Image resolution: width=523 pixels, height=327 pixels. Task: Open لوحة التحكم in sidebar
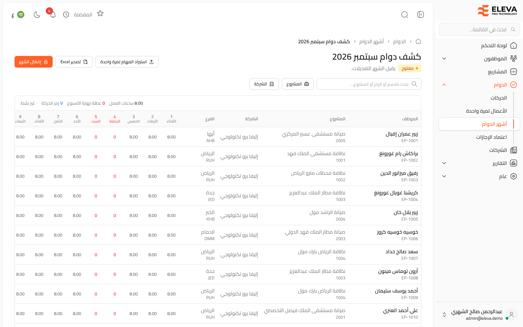(x=479, y=45)
